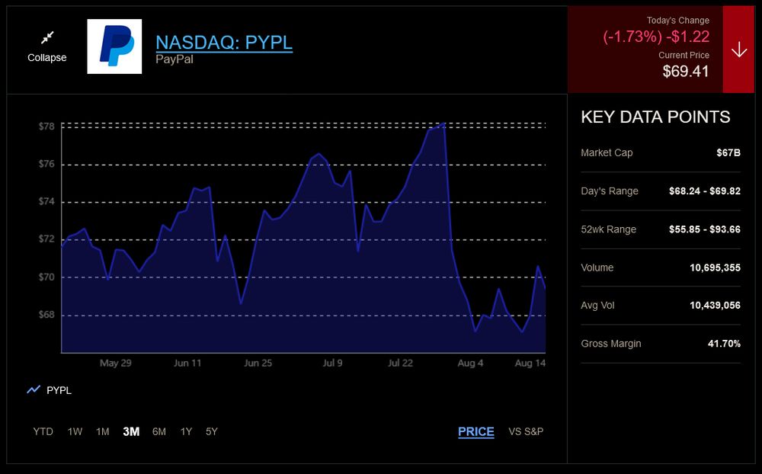Select the 1M time range
Image resolution: width=762 pixels, height=474 pixels.
(x=103, y=431)
